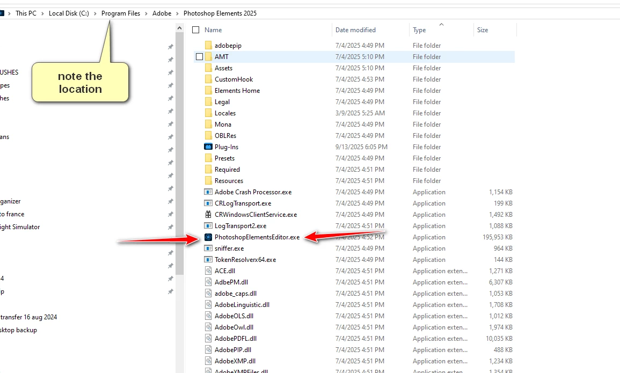
Task: Click the Elements Home folder icon
Action: [208, 91]
